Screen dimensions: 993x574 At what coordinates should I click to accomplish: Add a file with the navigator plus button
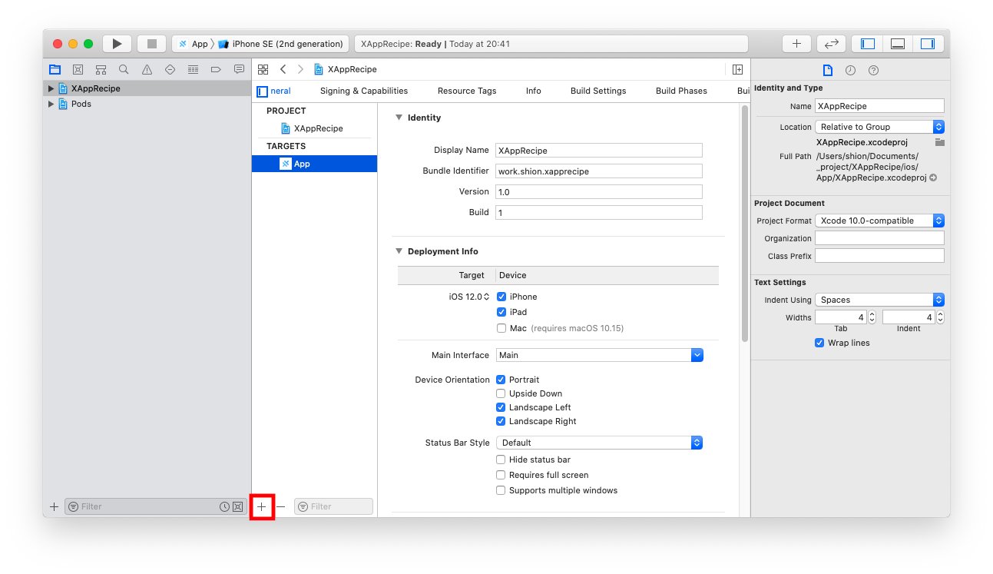(54, 506)
